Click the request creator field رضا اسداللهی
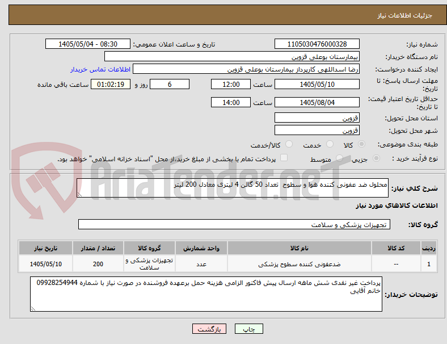The height and width of the screenshot is (344, 447). pos(246,69)
